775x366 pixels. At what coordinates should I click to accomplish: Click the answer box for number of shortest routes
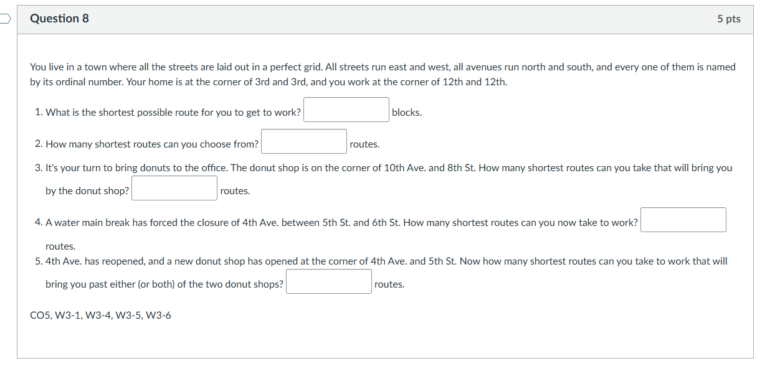(x=303, y=141)
